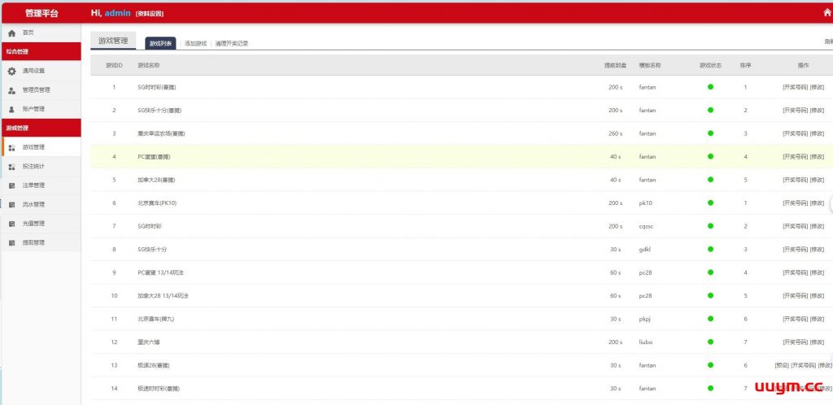Click the gear icon for 通用设置
The height and width of the screenshot is (405, 833).
point(11,71)
